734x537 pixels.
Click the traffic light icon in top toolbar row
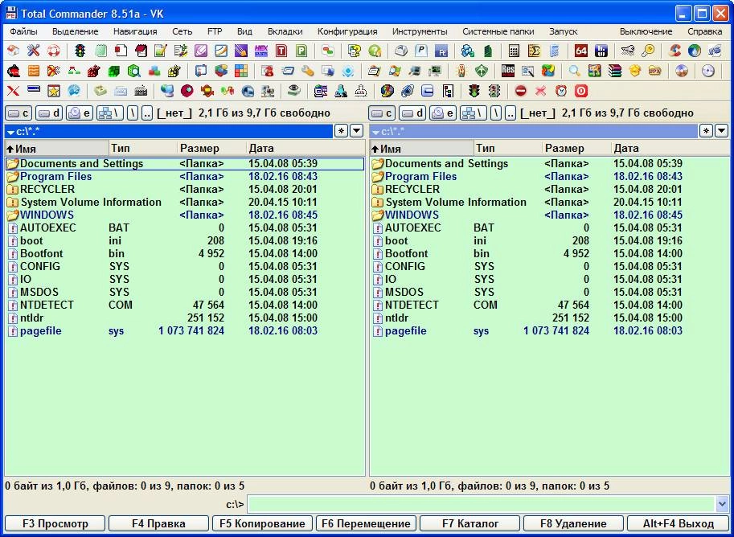coord(80,51)
